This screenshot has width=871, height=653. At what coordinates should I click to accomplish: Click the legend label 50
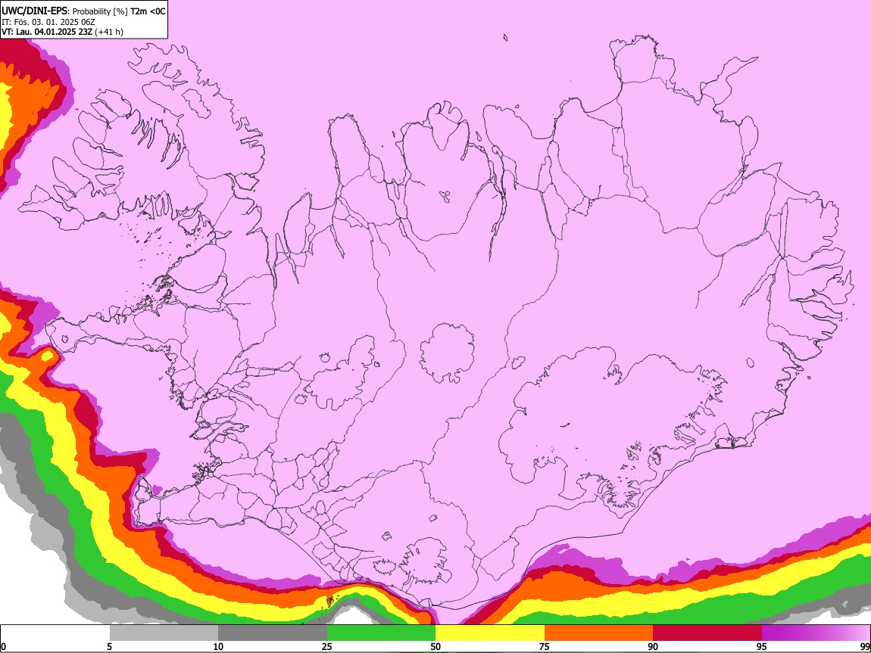(435, 647)
